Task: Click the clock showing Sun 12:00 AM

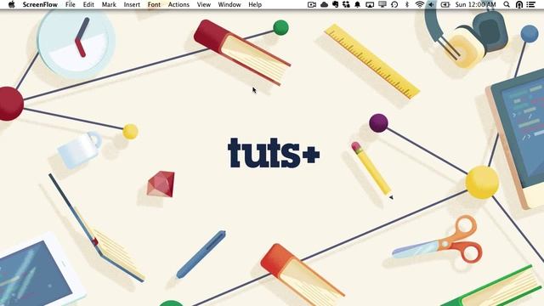Action: (475, 4)
